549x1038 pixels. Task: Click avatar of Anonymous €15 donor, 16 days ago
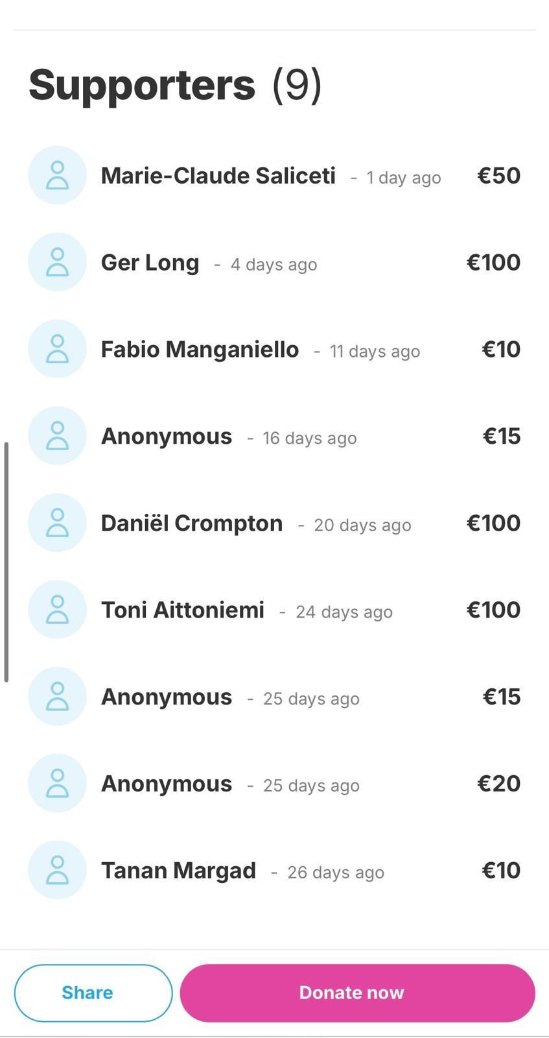57,436
